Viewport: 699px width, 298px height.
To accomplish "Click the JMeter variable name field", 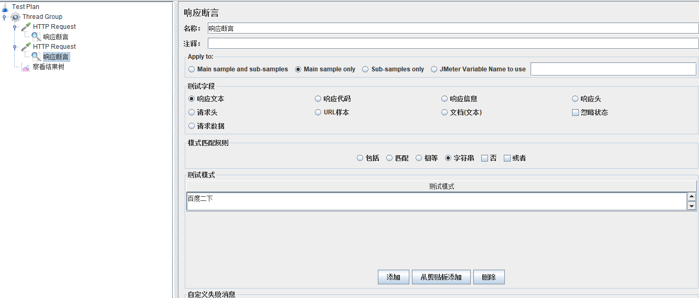I will 613,69.
